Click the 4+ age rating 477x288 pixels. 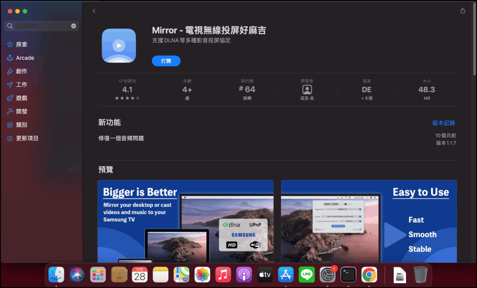point(187,90)
